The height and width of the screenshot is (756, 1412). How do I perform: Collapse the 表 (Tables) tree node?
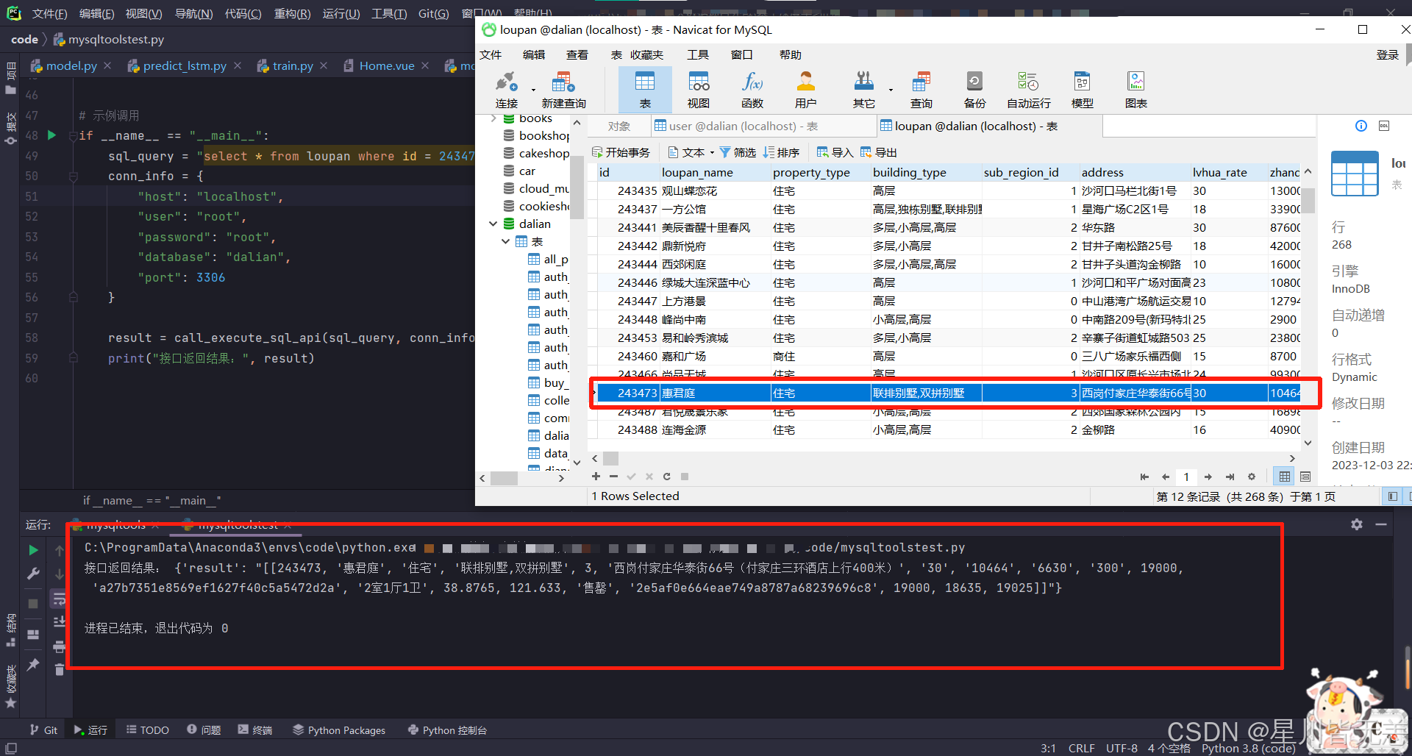pyautogui.click(x=506, y=241)
